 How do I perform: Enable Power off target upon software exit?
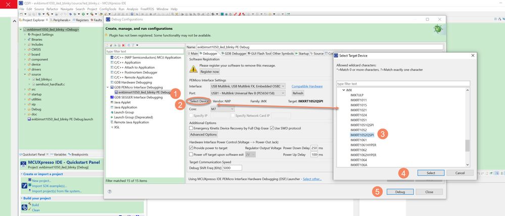(191, 154)
